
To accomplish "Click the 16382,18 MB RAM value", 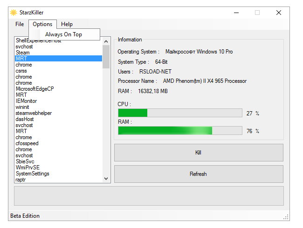I will (152, 91).
